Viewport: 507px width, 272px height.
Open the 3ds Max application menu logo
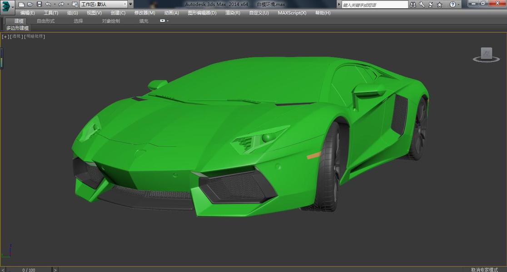coord(7,6)
